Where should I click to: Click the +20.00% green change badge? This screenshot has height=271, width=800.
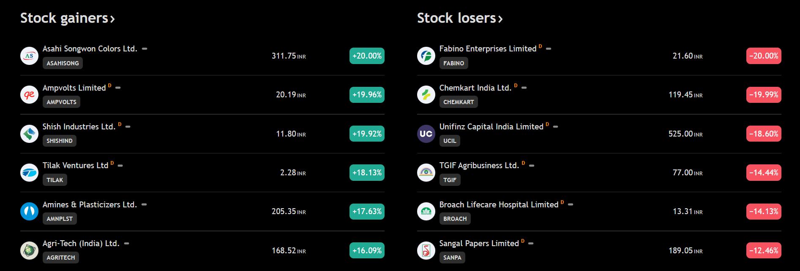tap(367, 56)
